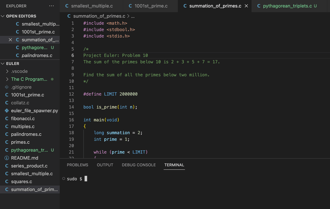This screenshot has height=209, width=330.
Task: Click C icon in pythagorean_triplets.c tab
Action: 259,6
